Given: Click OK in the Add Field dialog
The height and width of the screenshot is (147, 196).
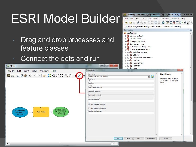Looking at the screenshot, I should point(118,139).
